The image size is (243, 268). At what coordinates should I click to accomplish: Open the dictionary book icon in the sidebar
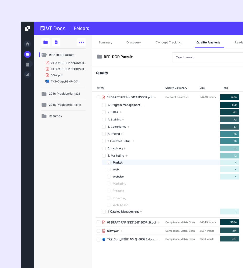pyautogui.click(x=28, y=64)
